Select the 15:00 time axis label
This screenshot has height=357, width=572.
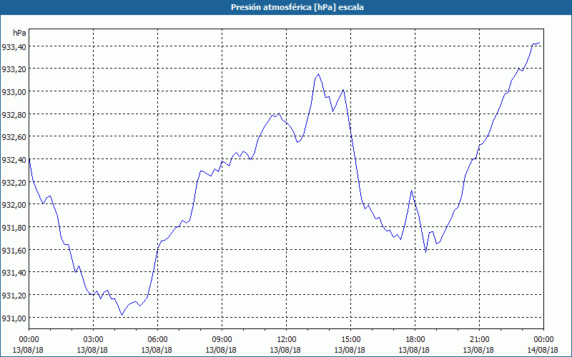[350, 340]
